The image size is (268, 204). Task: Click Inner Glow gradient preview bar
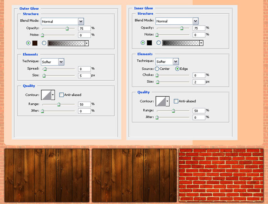[181, 43]
